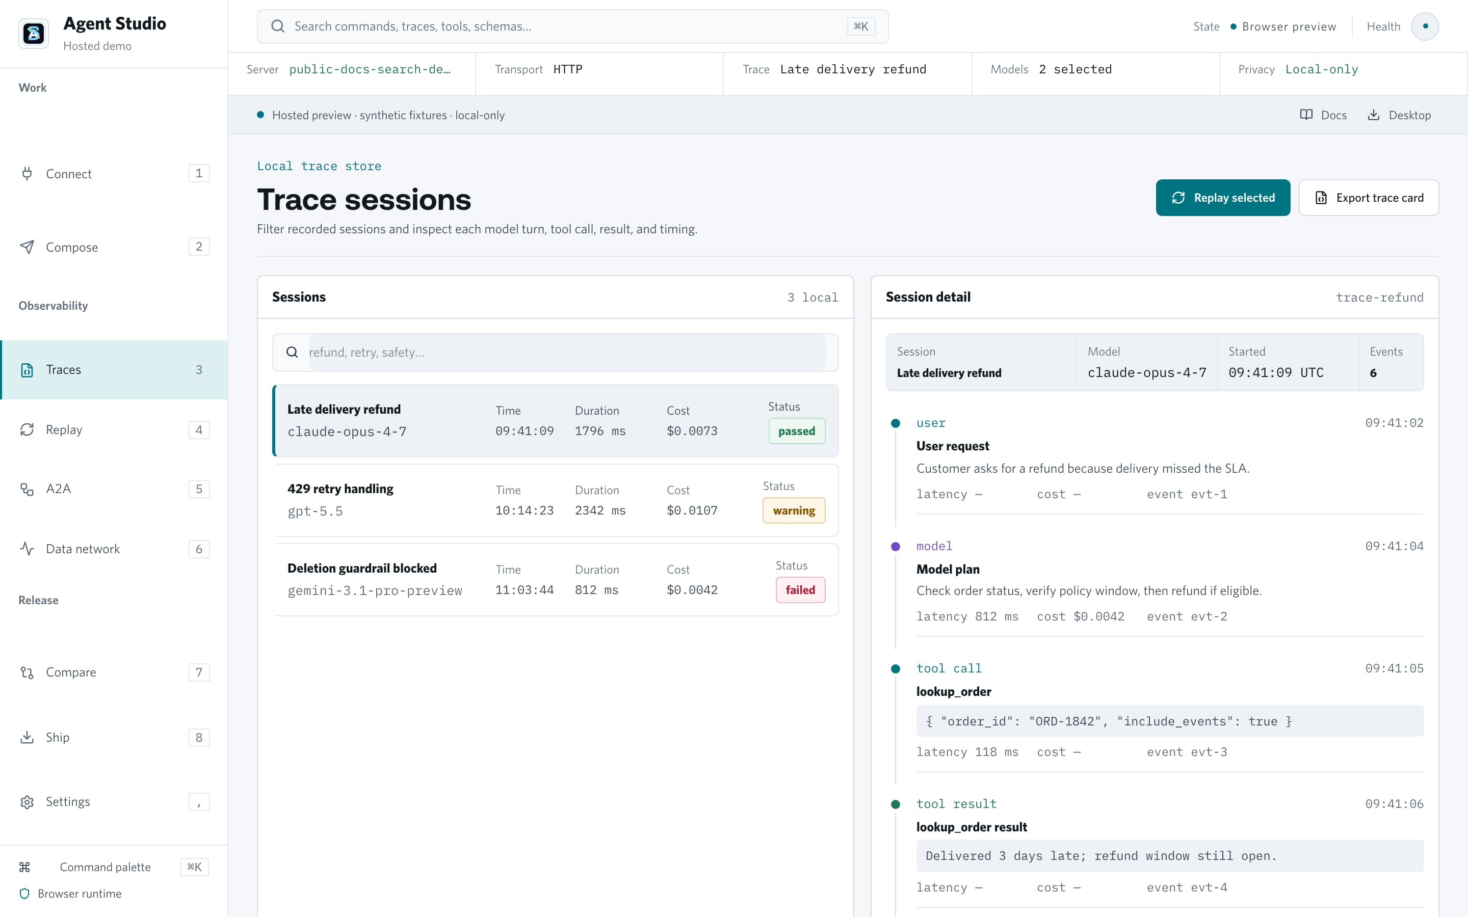Select the Deletion guardrail blocked session
The height and width of the screenshot is (917, 1468).
[556, 580]
